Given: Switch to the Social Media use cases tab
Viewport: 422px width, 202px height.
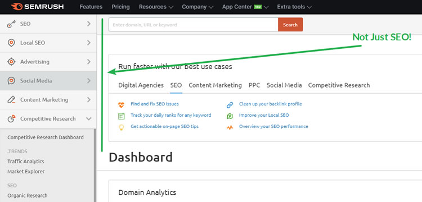Looking at the screenshot, I should pos(284,85).
